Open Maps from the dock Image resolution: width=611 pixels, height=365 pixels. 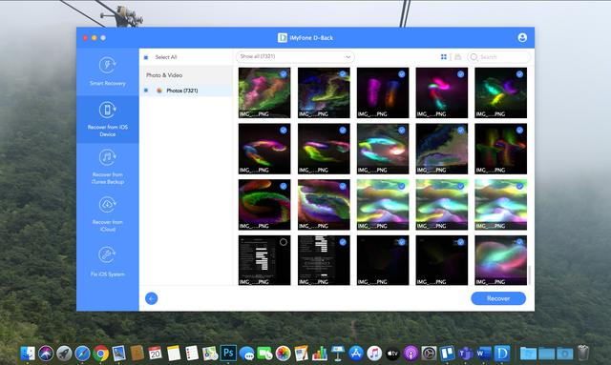tap(210, 354)
